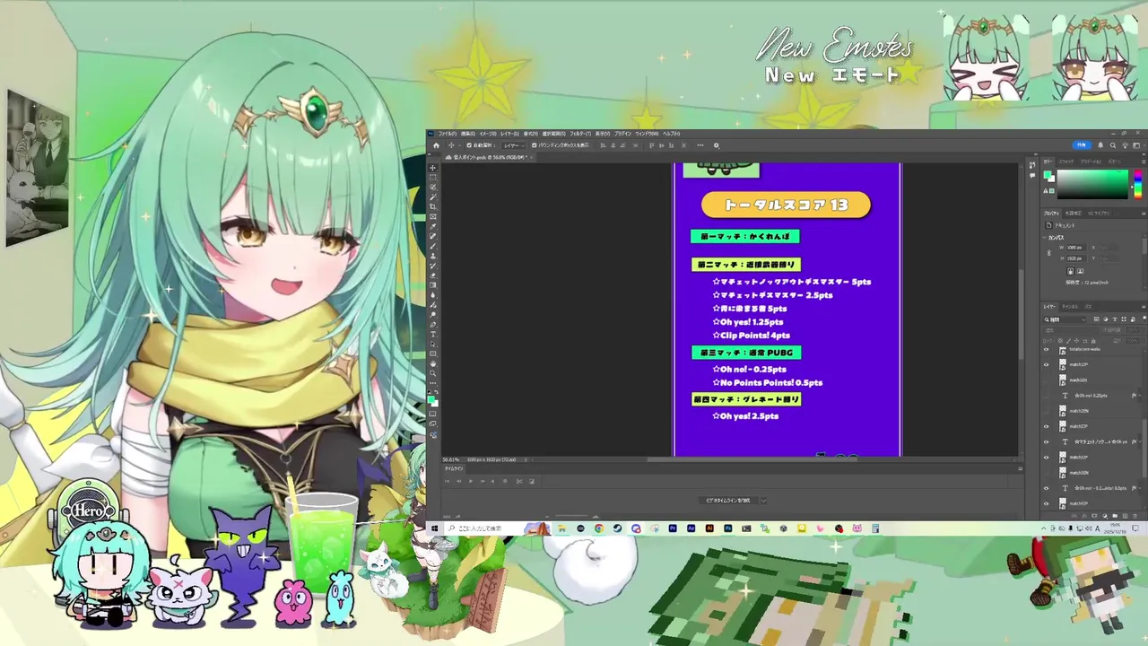This screenshot has height=646, width=1148.
Task: Click the canvas width W field
Action: pyautogui.click(x=1076, y=248)
